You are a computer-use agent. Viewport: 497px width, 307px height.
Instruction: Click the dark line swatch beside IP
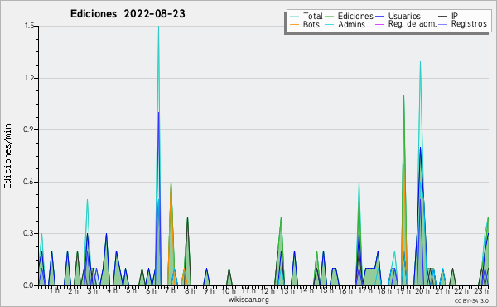coord(443,17)
